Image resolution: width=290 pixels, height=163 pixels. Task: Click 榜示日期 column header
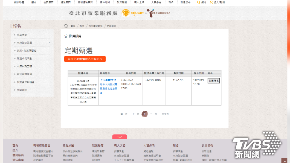pyautogui.click(x=199, y=73)
